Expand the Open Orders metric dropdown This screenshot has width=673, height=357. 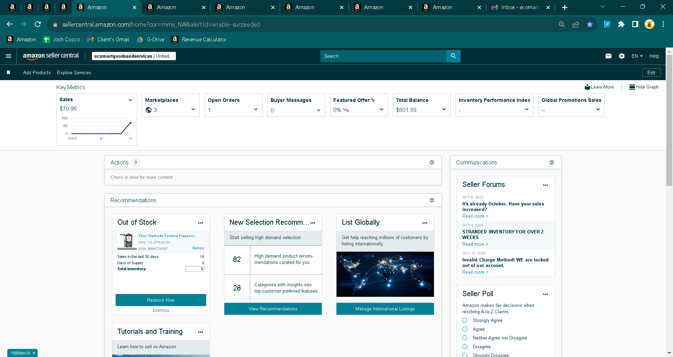click(256, 110)
